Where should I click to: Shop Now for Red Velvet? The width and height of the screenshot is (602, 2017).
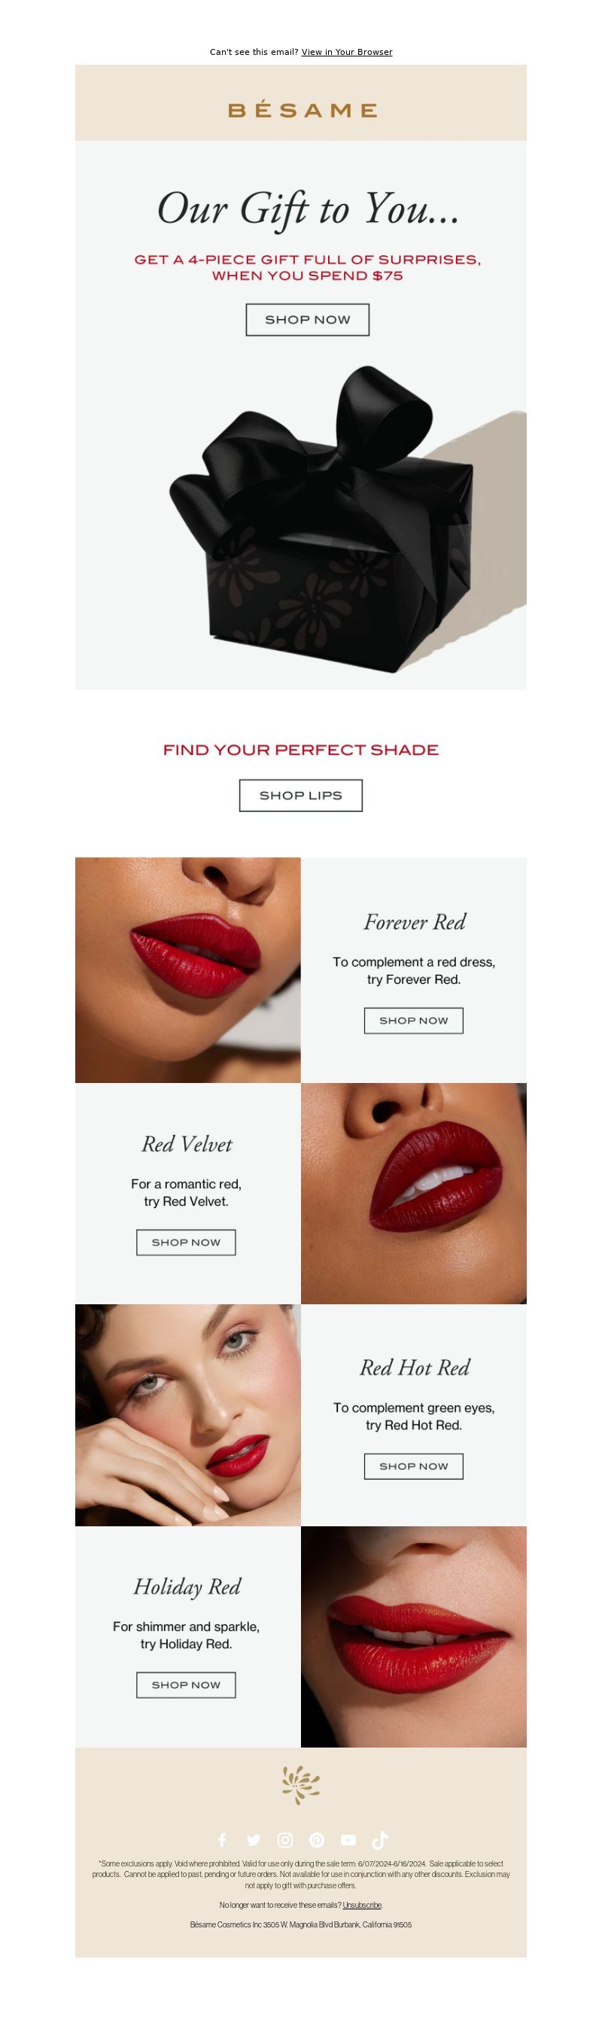(x=186, y=1243)
